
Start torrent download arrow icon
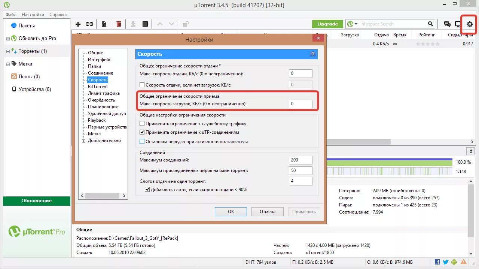point(133,24)
